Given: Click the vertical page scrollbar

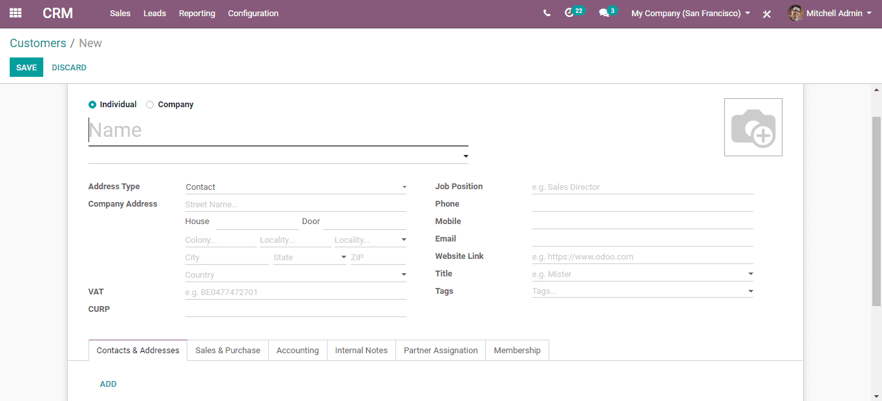Looking at the screenshot, I should tap(876, 211).
